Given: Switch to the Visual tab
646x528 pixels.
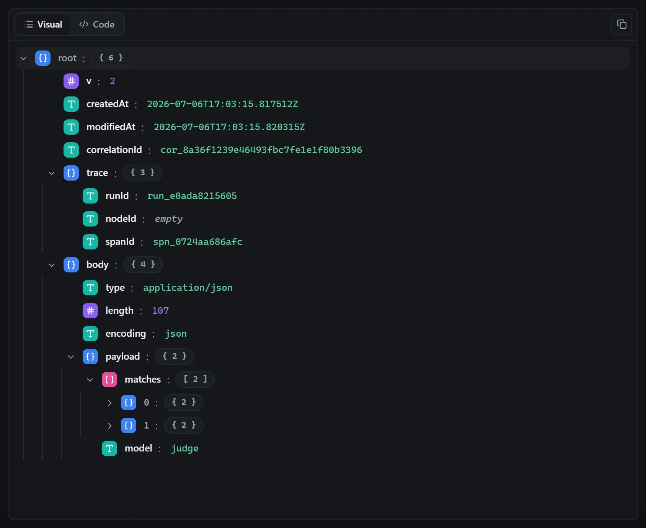Looking at the screenshot, I should click(43, 24).
